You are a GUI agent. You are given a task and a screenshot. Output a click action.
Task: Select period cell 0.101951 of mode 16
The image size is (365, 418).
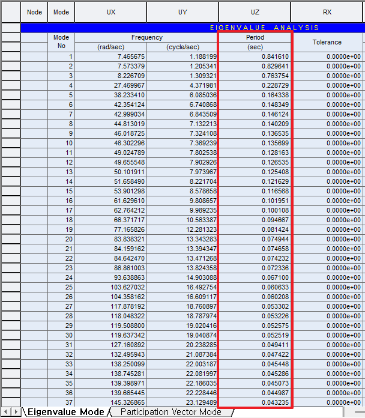pyautogui.click(x=255, y=201)
